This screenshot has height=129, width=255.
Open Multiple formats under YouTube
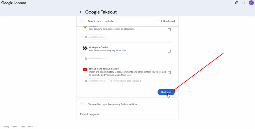click(95, 81)
